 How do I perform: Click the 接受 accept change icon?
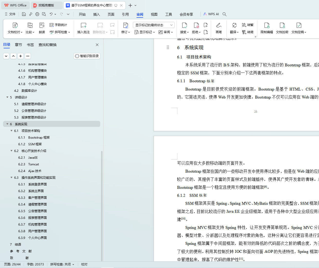click(x=184, y=25)
